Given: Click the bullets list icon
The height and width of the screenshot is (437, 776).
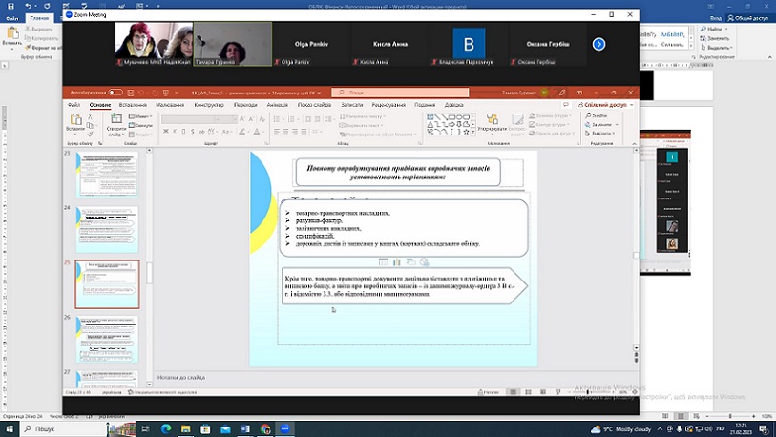Looking at the screenshot, I should pos(277,119).
